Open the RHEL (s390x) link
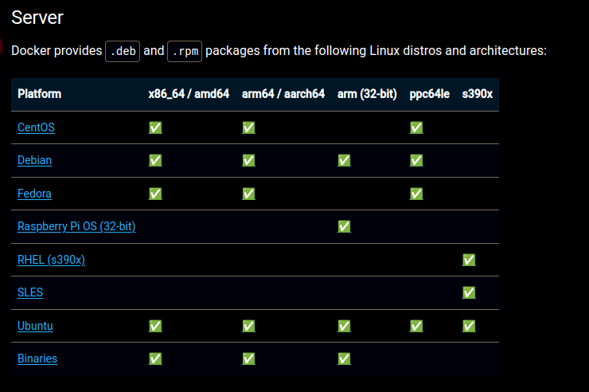This screenshot has width=589, height=392. point(51,260)
